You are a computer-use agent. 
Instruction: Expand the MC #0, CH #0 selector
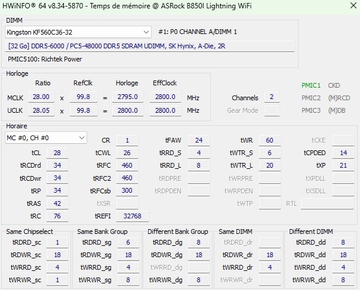click(x=46, y=138)
